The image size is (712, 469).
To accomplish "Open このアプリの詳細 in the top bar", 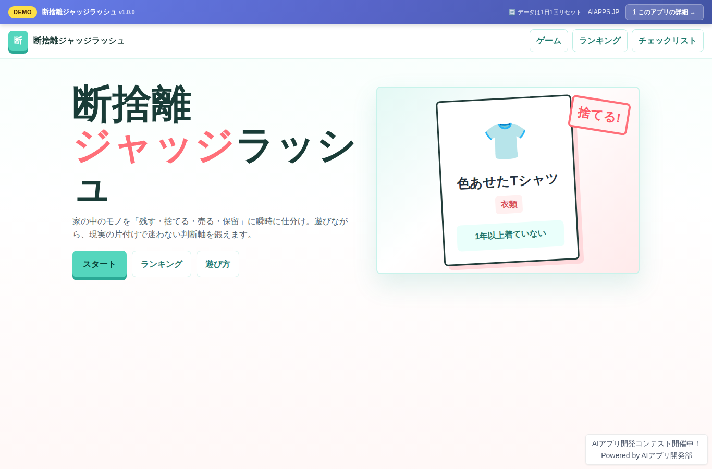I will pos(665,12).
